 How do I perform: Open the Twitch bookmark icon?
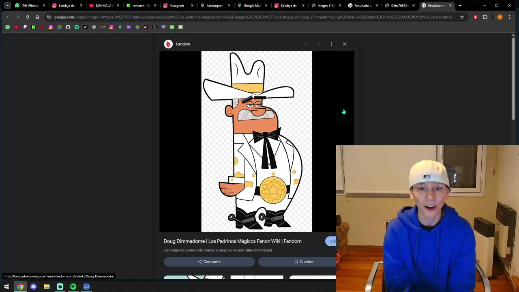click(x=25, y=27)
